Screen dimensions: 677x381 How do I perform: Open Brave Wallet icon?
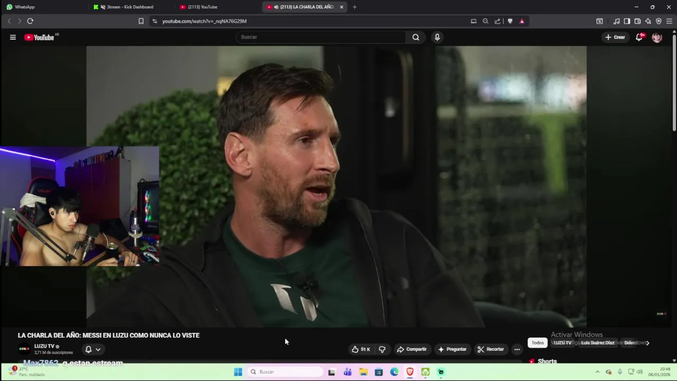[x=637, y=21]
